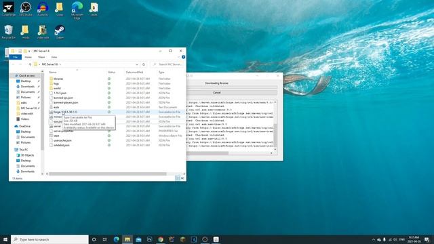Open the address bar history dropdown
The height and width of the screenshot is (244, 434).
137,64
